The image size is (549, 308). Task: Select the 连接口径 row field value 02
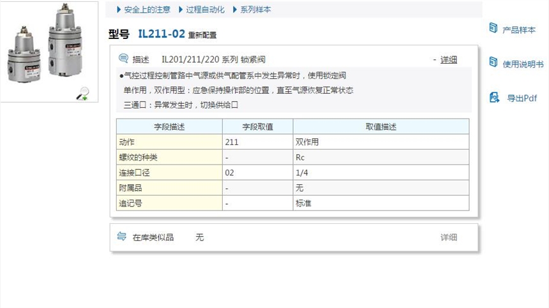[230, 173]
